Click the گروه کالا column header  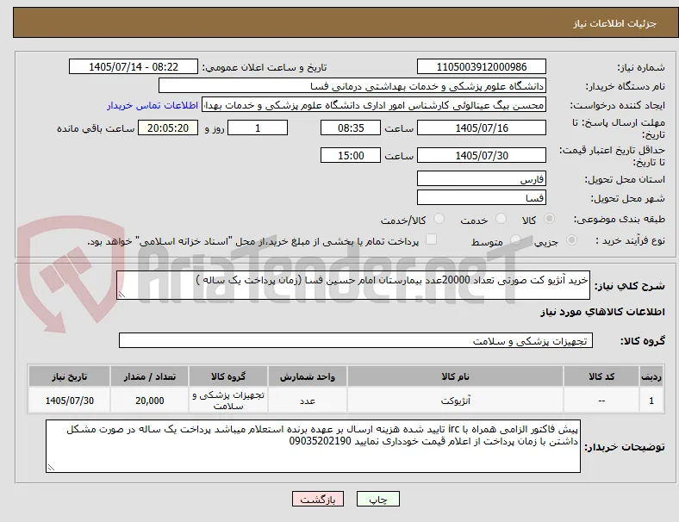click(x=228, y=376)
